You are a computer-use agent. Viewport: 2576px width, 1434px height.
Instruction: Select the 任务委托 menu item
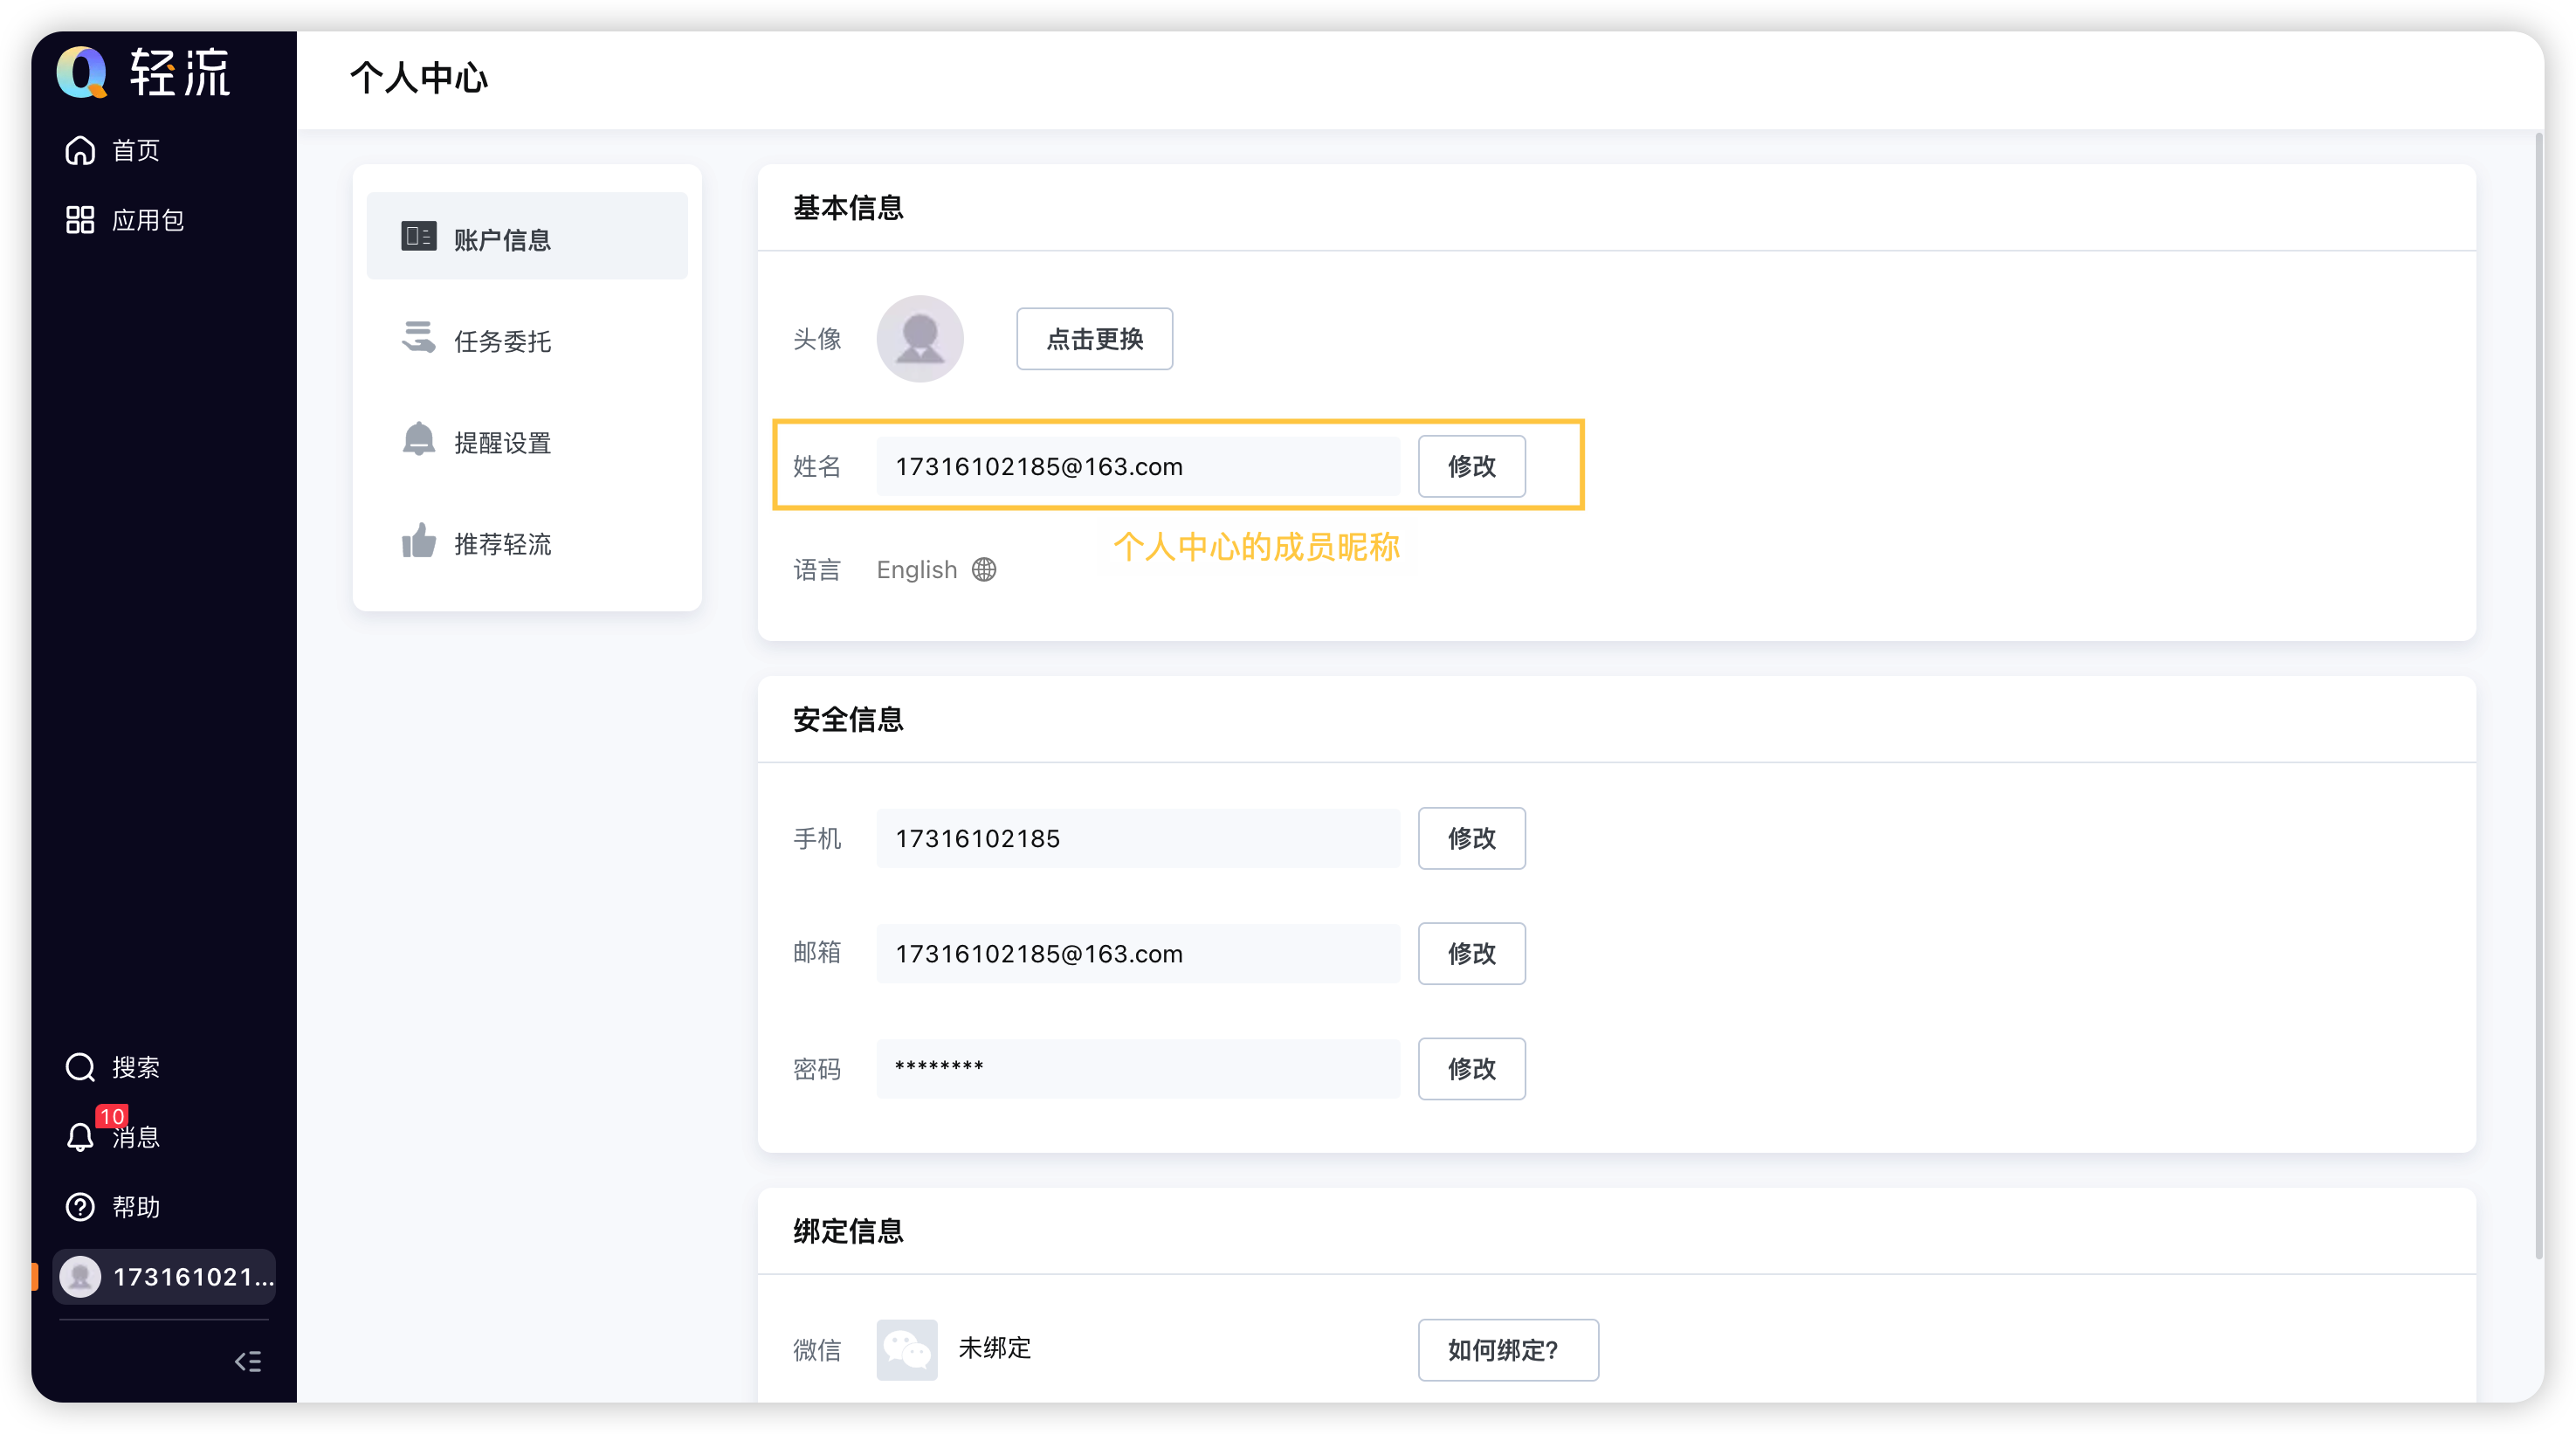(x=527, y=341)
